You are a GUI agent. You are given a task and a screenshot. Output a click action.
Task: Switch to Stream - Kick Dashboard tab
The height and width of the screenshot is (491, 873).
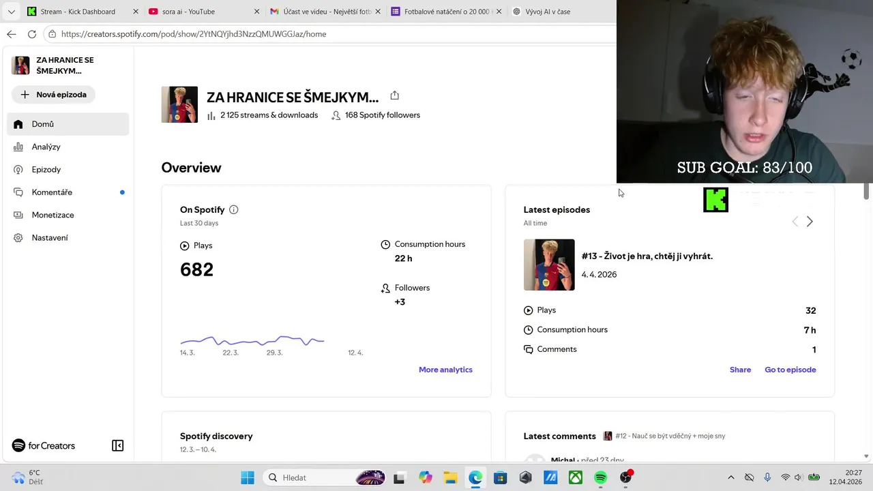pyautogui.click(x=80, y=12)
